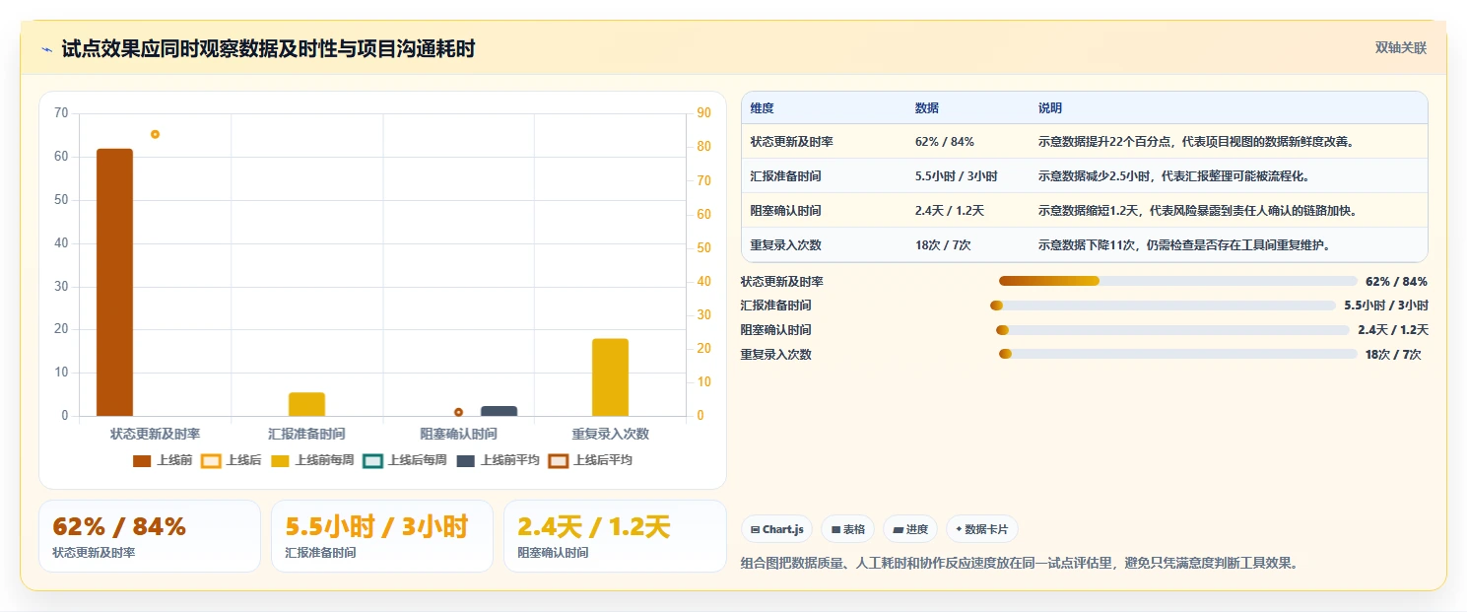The width and height of the screenshot is (1467, 612).
Task: Click the 维度 column header
Action: (762, 107)
